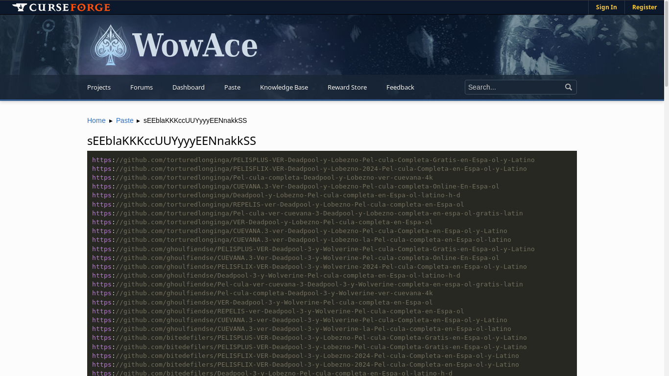Go to the Dashboard nav item

(x=189, y=87)
